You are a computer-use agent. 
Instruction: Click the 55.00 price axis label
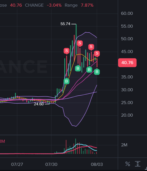pos(127,26)
